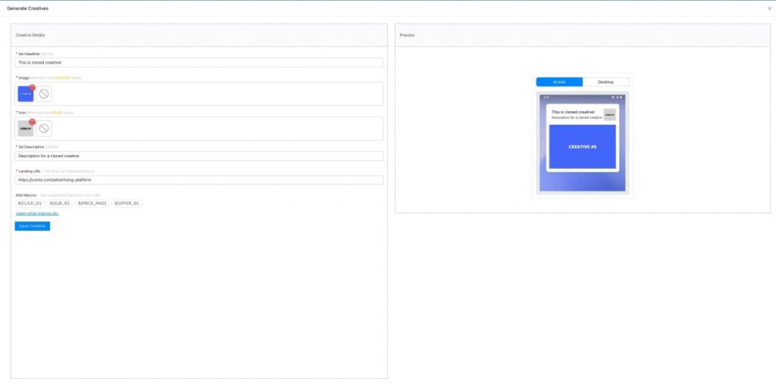Click the icon thumbnail in mobile preview
This screenshot has width=776, height=385.
(x=609, y=115)
